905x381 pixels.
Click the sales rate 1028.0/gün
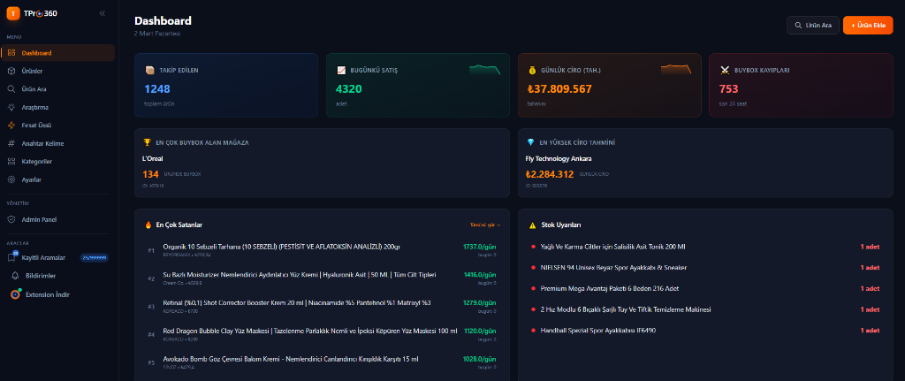coord(479,359)
